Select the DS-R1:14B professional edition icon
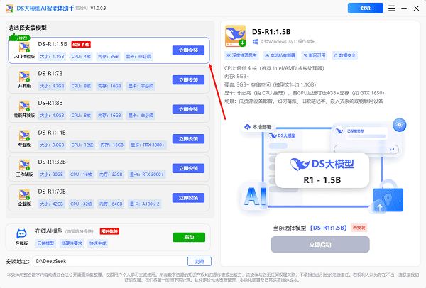426x288 pixels. pos(24,135)
